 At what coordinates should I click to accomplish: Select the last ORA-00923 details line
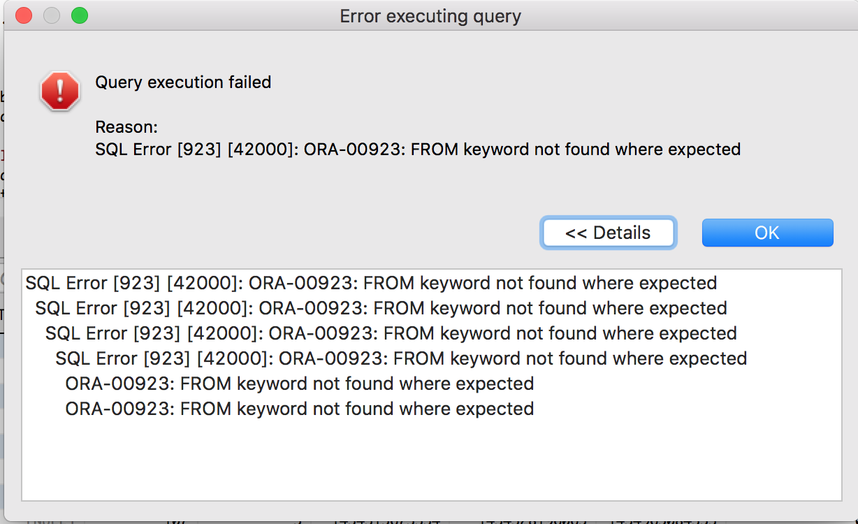pos(299,409)
